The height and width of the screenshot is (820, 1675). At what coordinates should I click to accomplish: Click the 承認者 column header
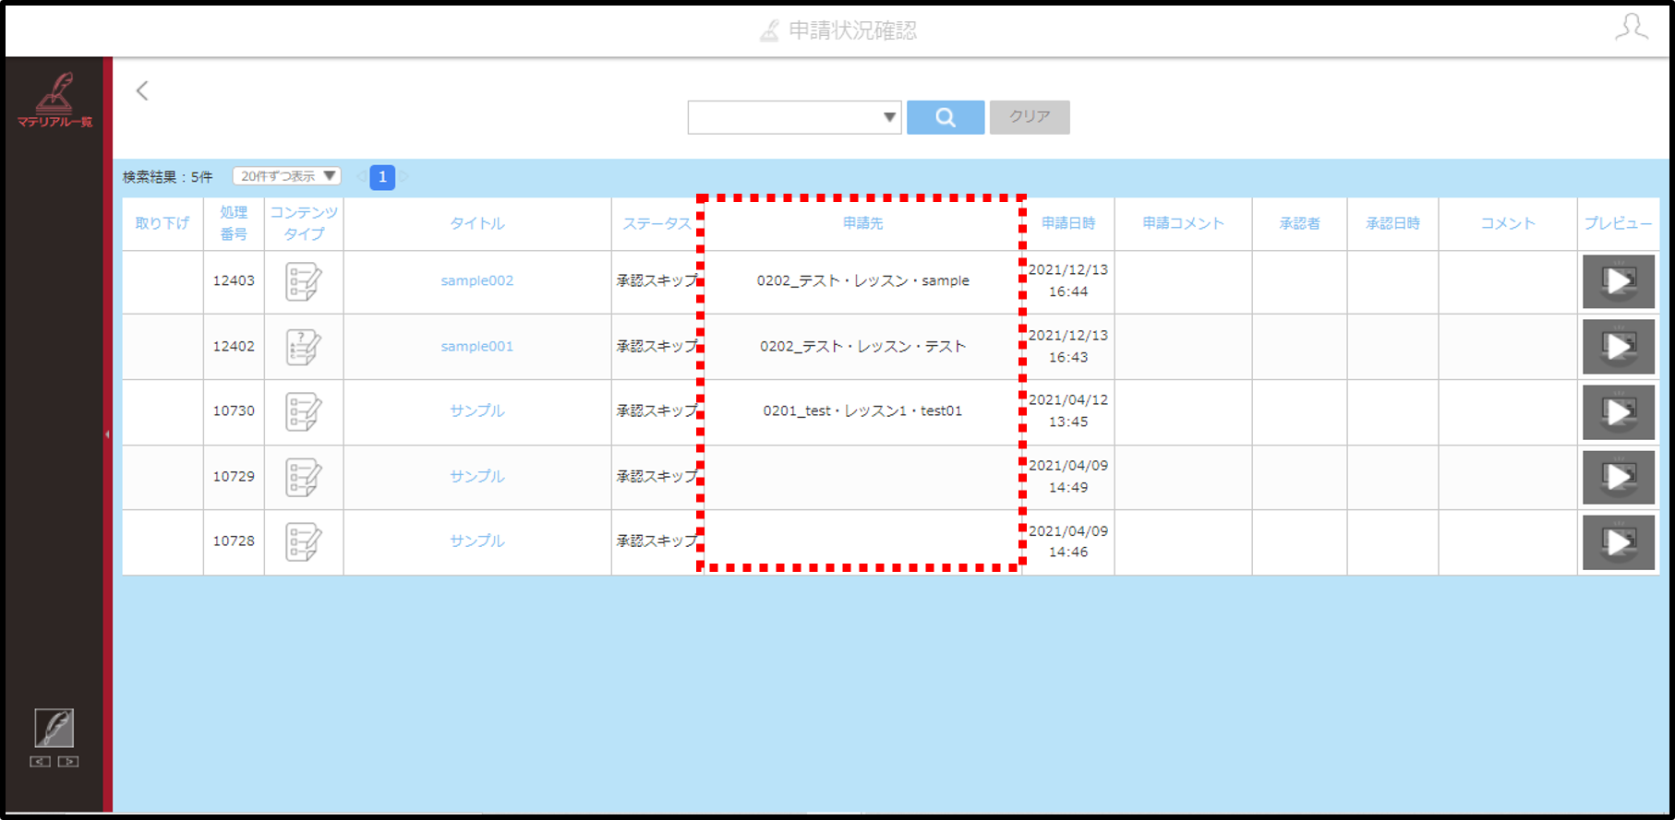1299,223
